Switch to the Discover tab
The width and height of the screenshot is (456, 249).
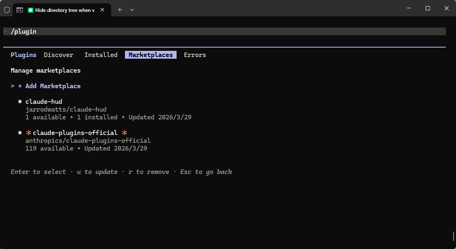(x=59, y=55)
